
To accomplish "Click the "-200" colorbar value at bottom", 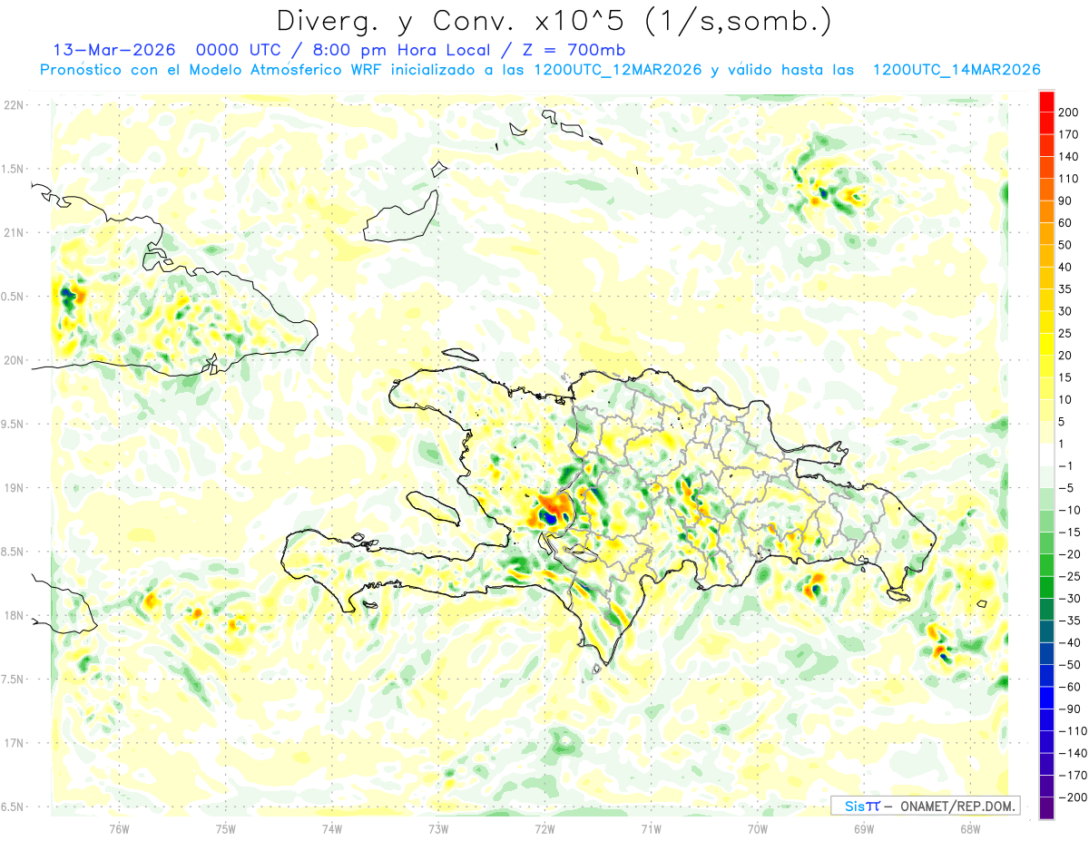I will click(x=1073, y=797).
